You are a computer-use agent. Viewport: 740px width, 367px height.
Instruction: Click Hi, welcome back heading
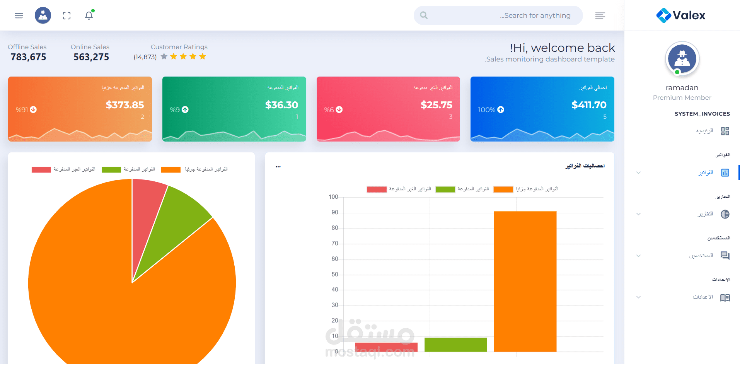(x=562, y=48)
